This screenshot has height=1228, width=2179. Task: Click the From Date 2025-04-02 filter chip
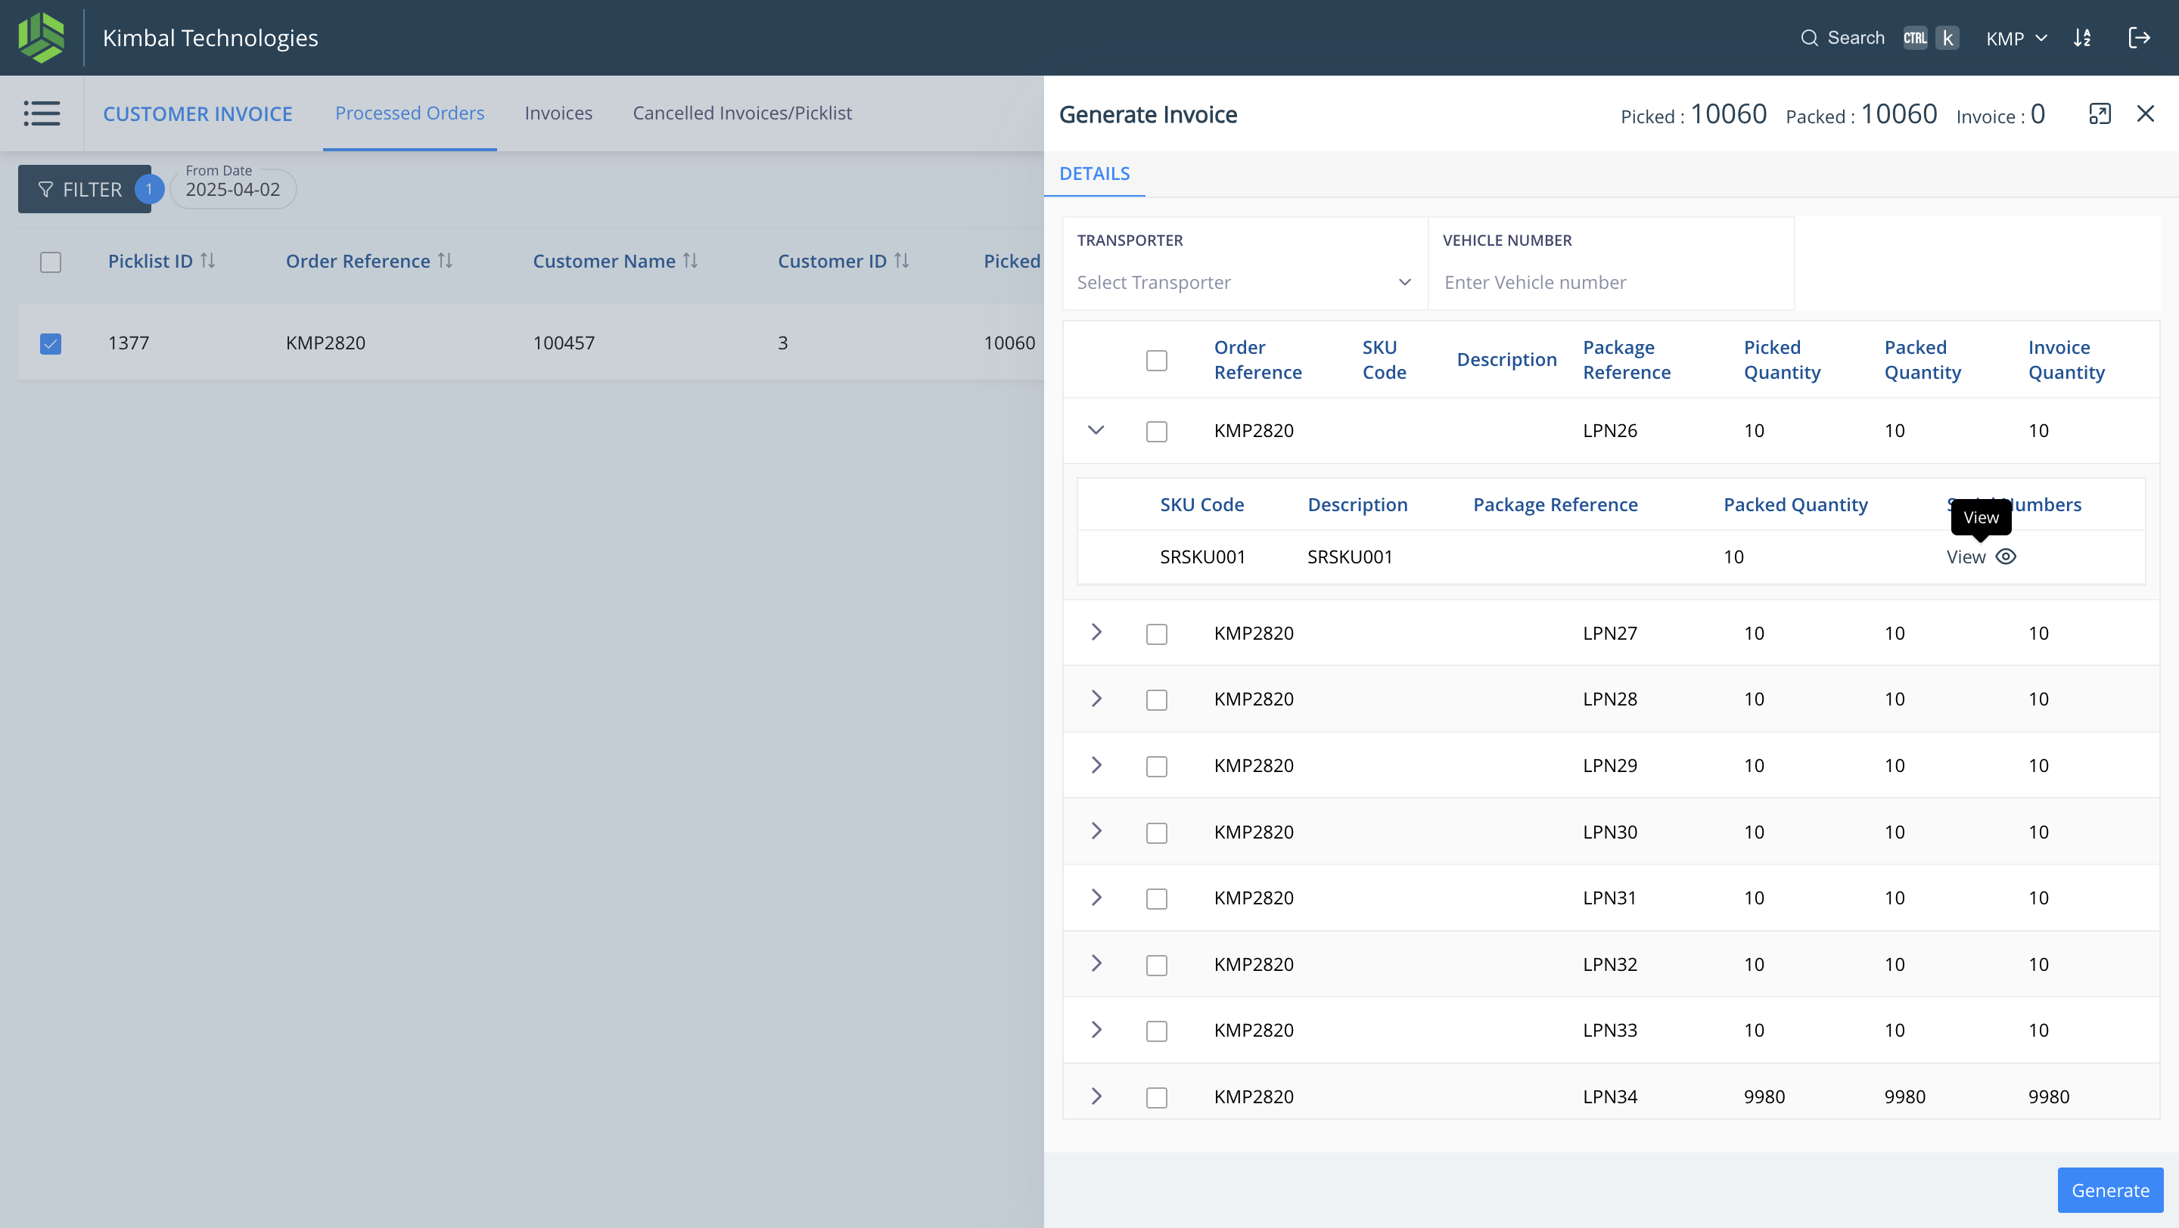coord(232,188)
